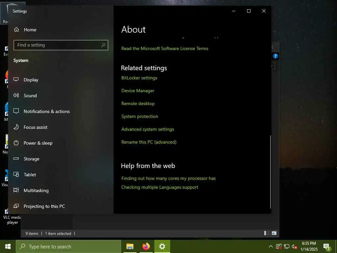The image size is (337, 253).
Task: Click the search magnifier in Find a setting
Action: click(103, 45)
